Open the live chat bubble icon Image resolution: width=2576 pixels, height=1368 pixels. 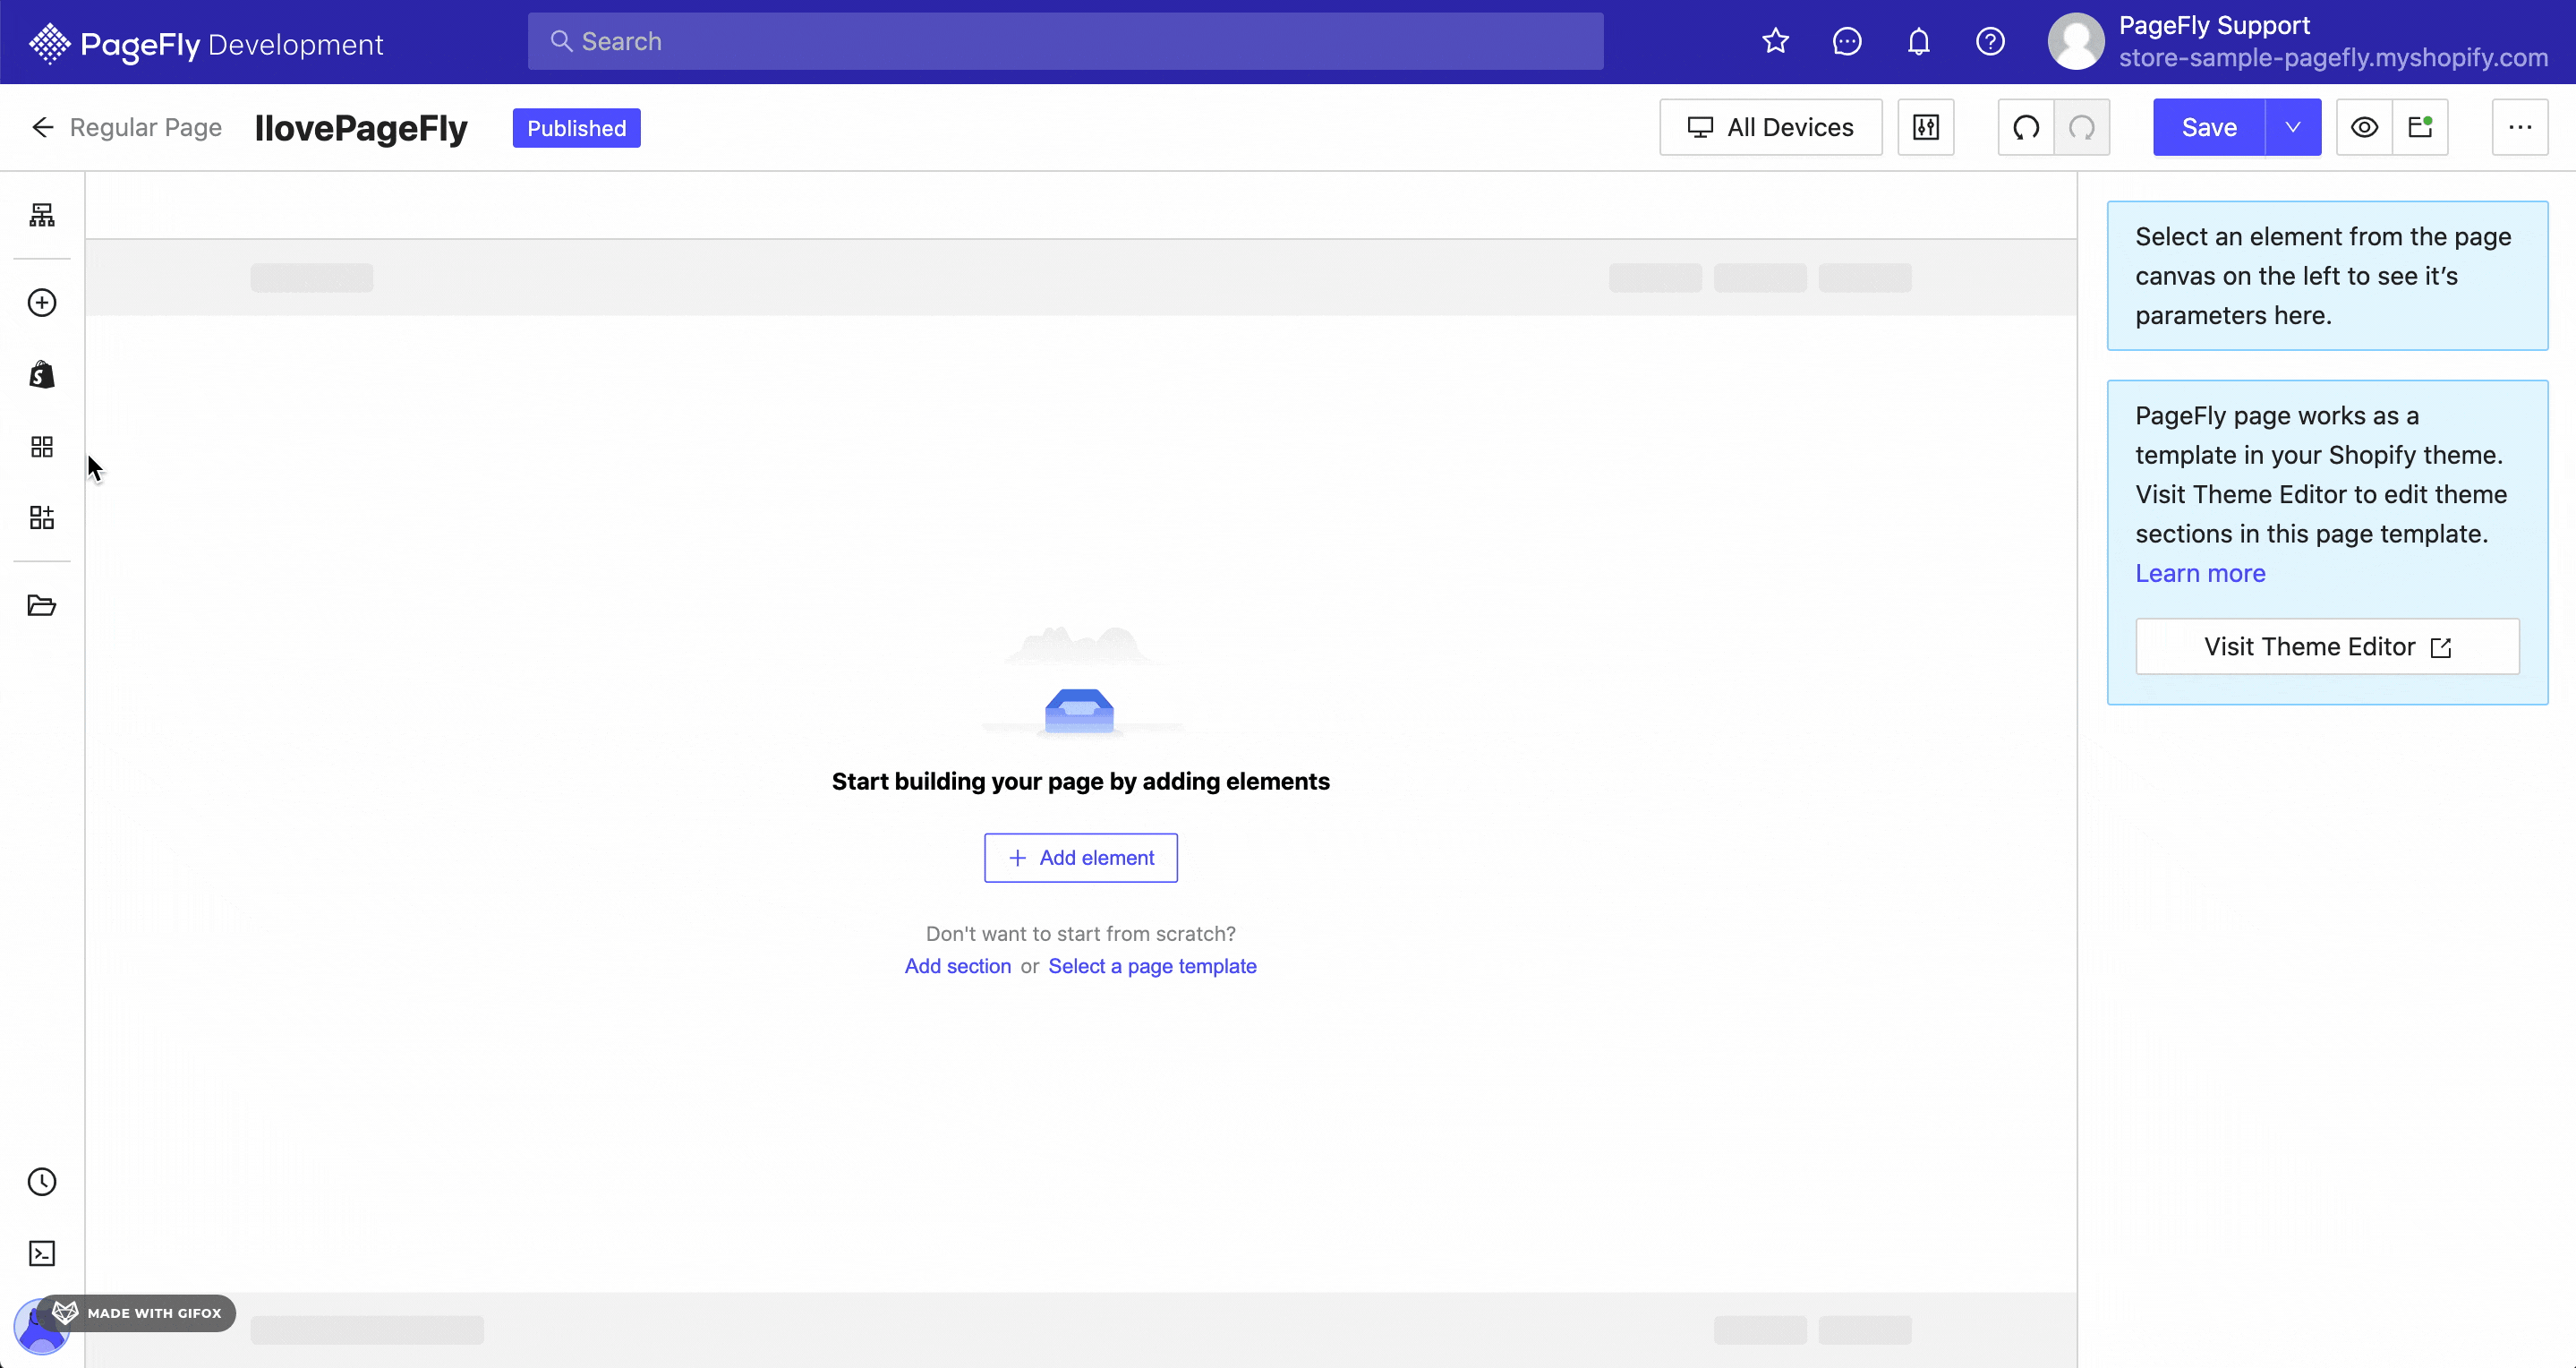click(x=1847, y=41)
